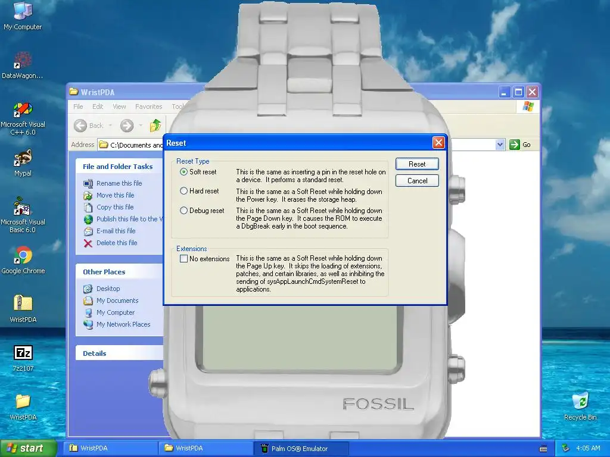The image size is (610, 457).
Task: Click the Copy this file link
Action: 115,207
